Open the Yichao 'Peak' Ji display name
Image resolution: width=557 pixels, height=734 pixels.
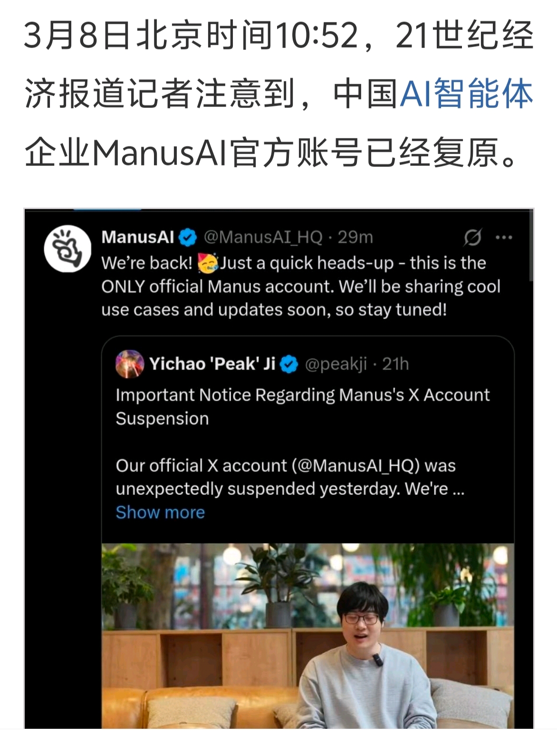tap(212, 364)
